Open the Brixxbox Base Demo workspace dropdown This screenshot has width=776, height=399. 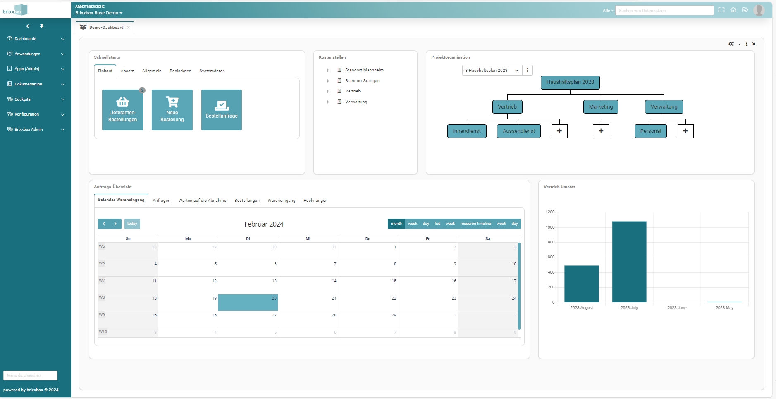tap(99, 13)
